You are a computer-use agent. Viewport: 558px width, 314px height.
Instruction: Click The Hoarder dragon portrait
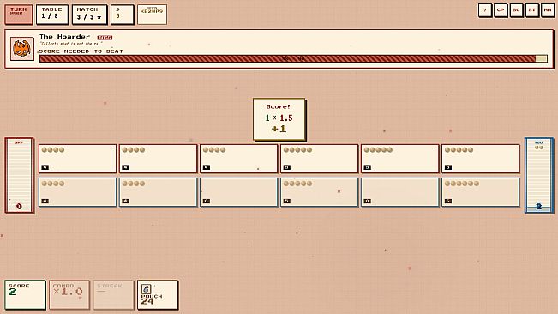[x=22, y=49]
